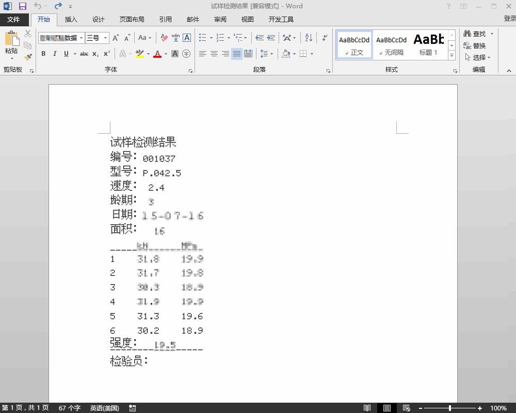Open the font name dropdown

[82, 38]
